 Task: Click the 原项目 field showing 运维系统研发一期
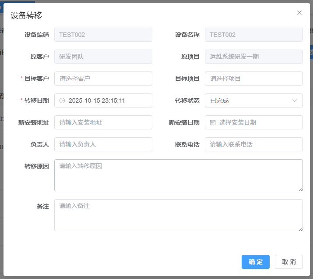coord(253,57)
